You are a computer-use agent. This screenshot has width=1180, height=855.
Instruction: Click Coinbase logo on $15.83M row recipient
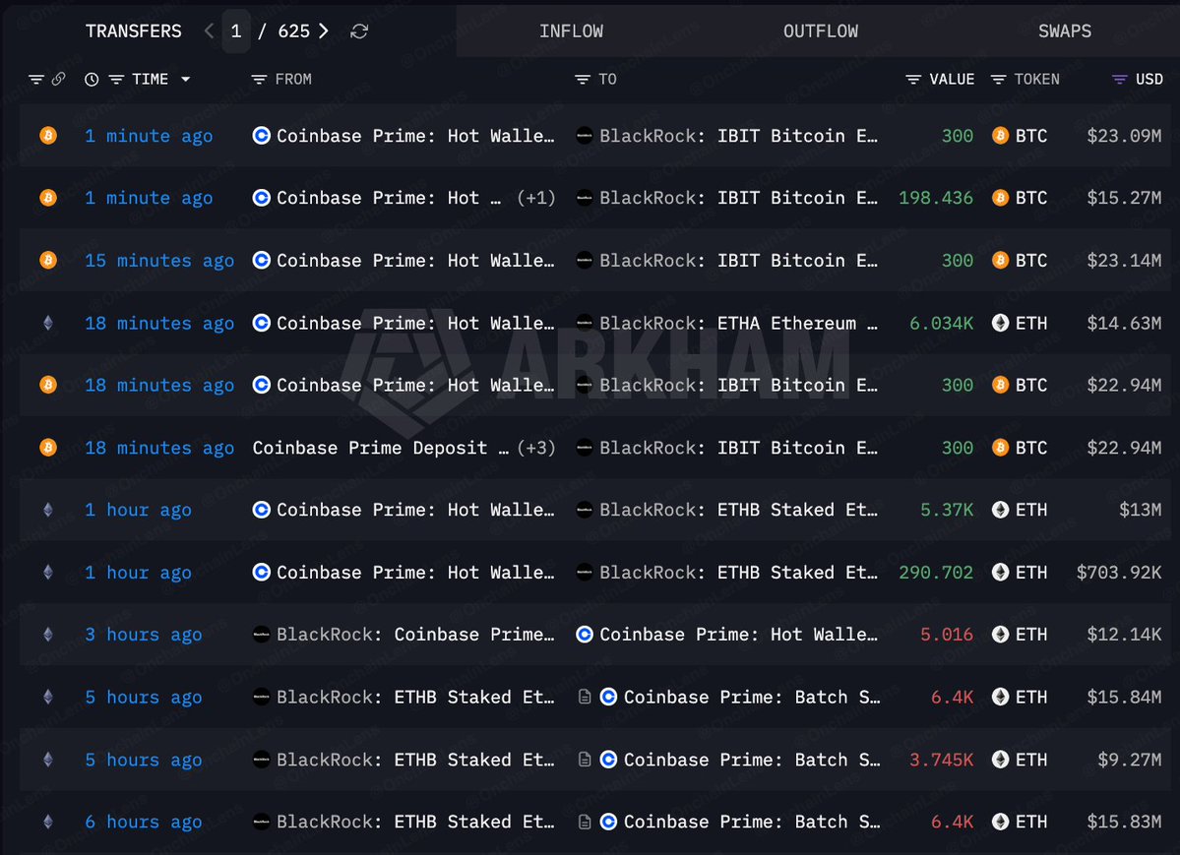609,822
